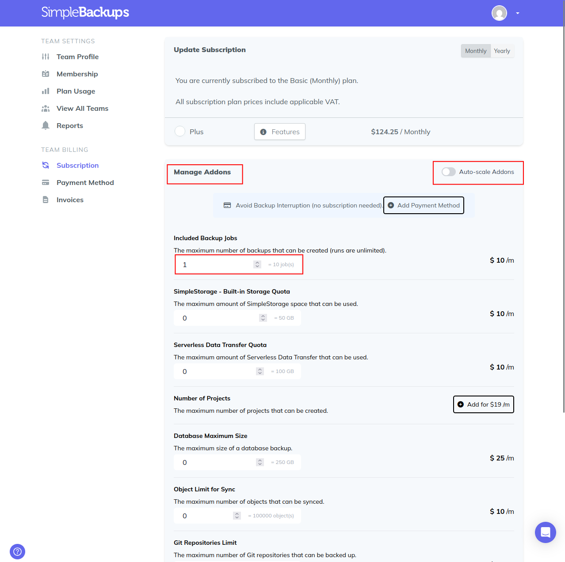Screen dimensions: 565x562
Task: Adjust Serverless Data Transfer stepper arrows
Action: pos(260,371)
